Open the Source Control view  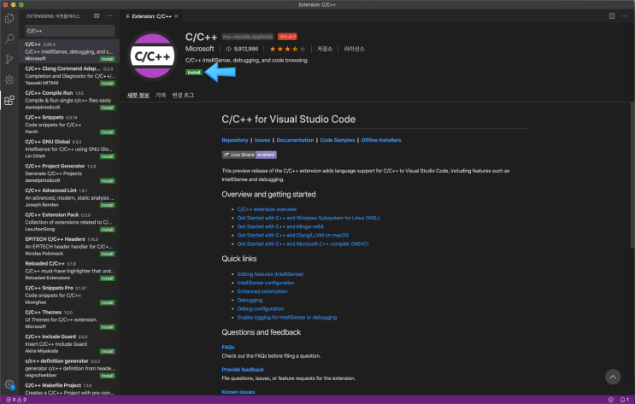9,59
